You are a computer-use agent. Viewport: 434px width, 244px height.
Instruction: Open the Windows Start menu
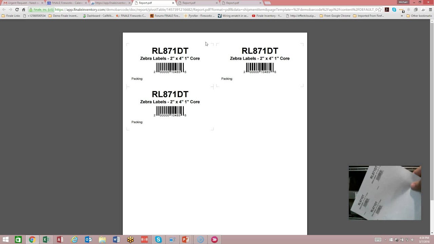[6, 240]
